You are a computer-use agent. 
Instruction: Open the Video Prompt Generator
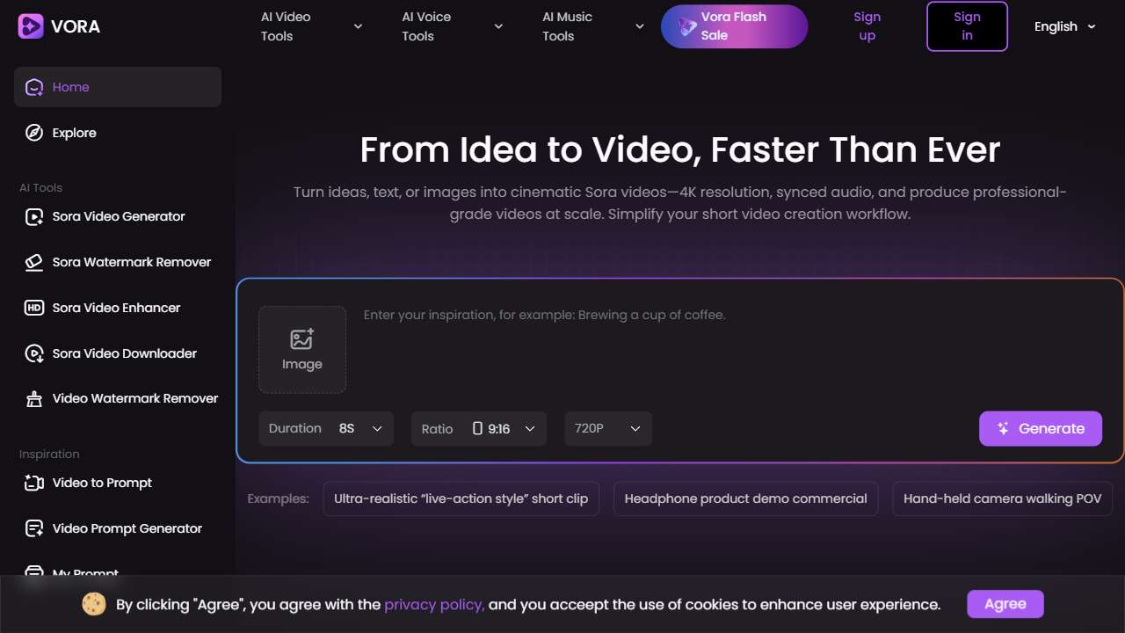tap(127, 528)
